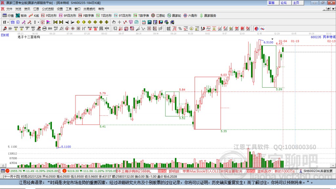The image size is (336, 189).
Task: Open the 江恩 menu
Action: pyautogui.click(x=36, y=9)
